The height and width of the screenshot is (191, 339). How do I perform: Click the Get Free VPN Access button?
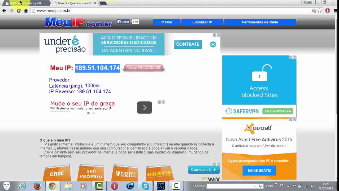[x=278, y=111]
